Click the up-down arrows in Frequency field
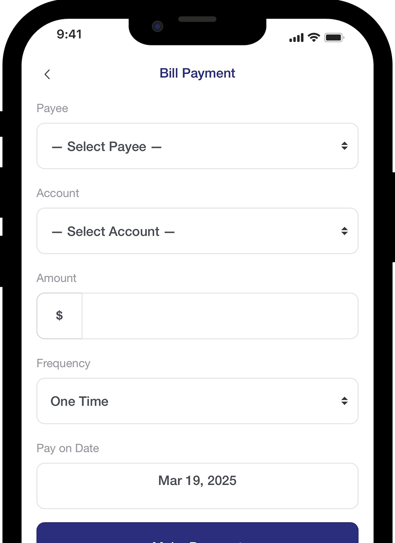Viewport: 395px width, 543px height. 344,401
